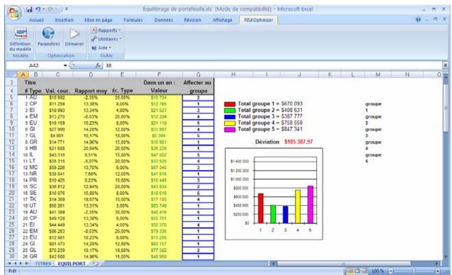Click the zoom slider handle
The image size is (452, 275).
[414, 271]
